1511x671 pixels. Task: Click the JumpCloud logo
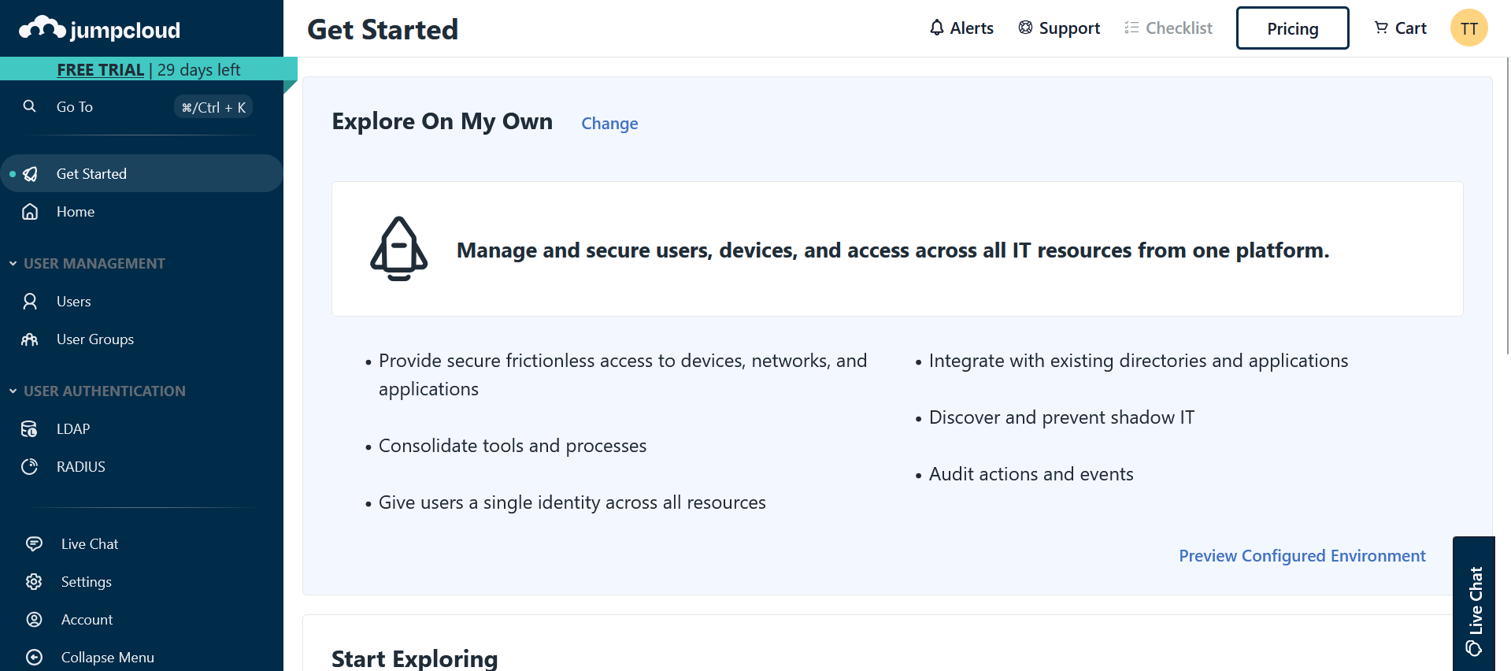tap(100, 29)
